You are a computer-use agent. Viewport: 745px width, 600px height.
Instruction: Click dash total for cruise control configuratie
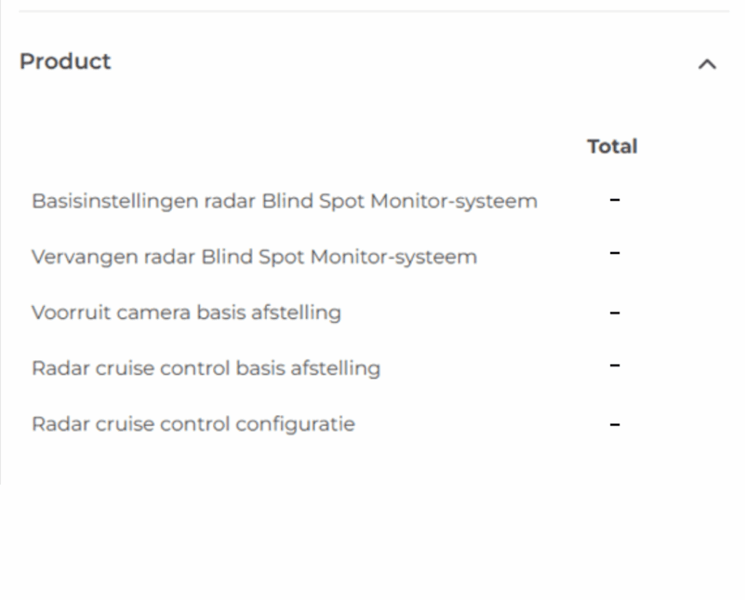(x=615, y=424)
